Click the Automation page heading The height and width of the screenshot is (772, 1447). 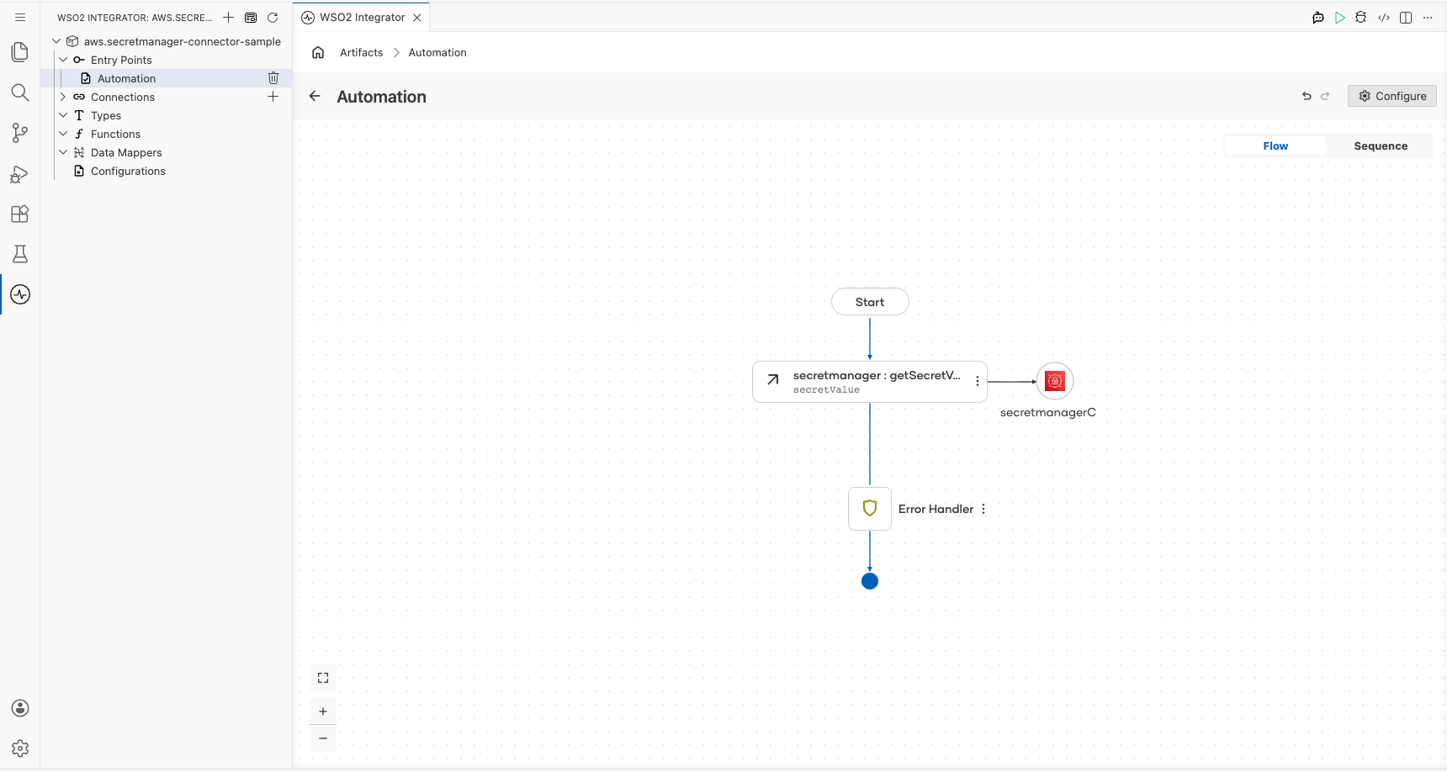pyautogui.click(x=381, y=97)
